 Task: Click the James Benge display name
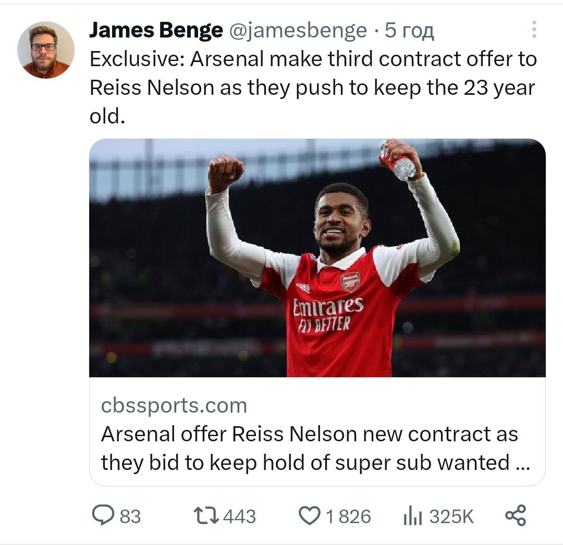(155, 31)
